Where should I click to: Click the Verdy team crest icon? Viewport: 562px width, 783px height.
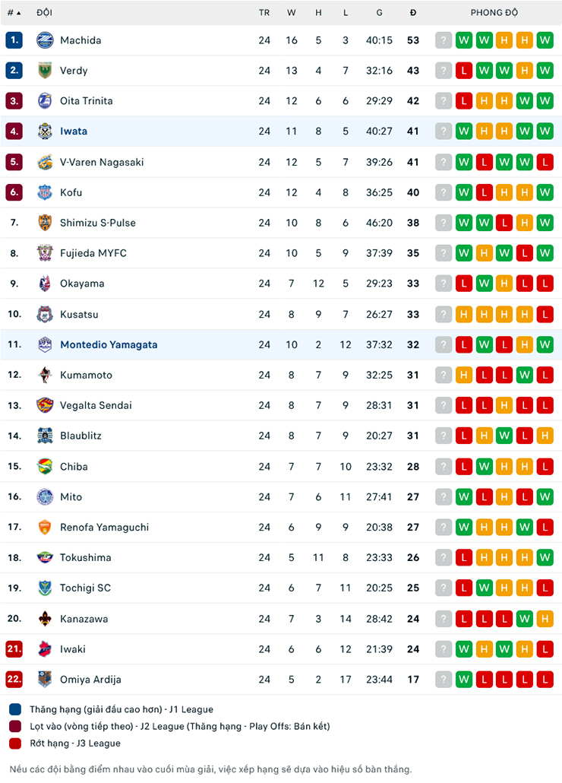click(45, 71)
